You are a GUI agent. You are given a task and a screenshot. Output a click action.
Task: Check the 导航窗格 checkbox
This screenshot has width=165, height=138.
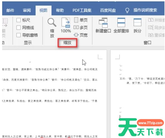tap(18, 35)
